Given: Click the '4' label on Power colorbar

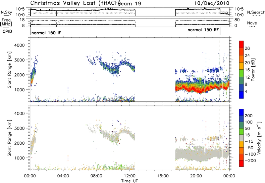Looking at the screenshot, I should pyautogui.click(x=246, y=91).
